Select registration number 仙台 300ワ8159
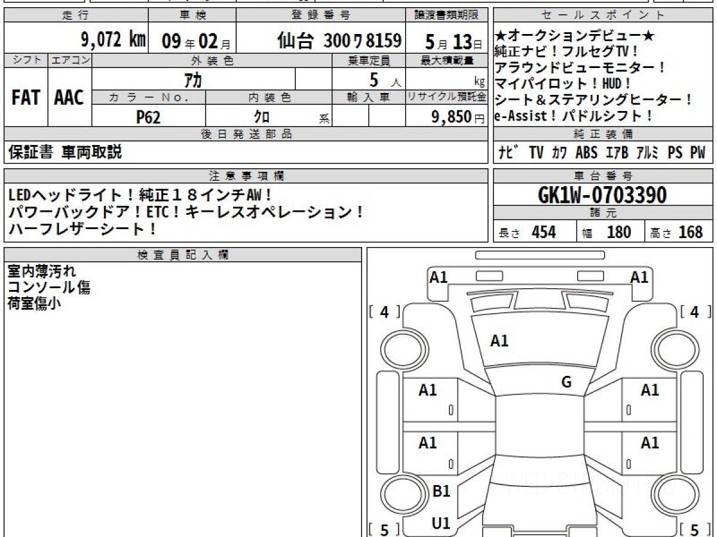 pyautogui.click(x=339, y=41)
